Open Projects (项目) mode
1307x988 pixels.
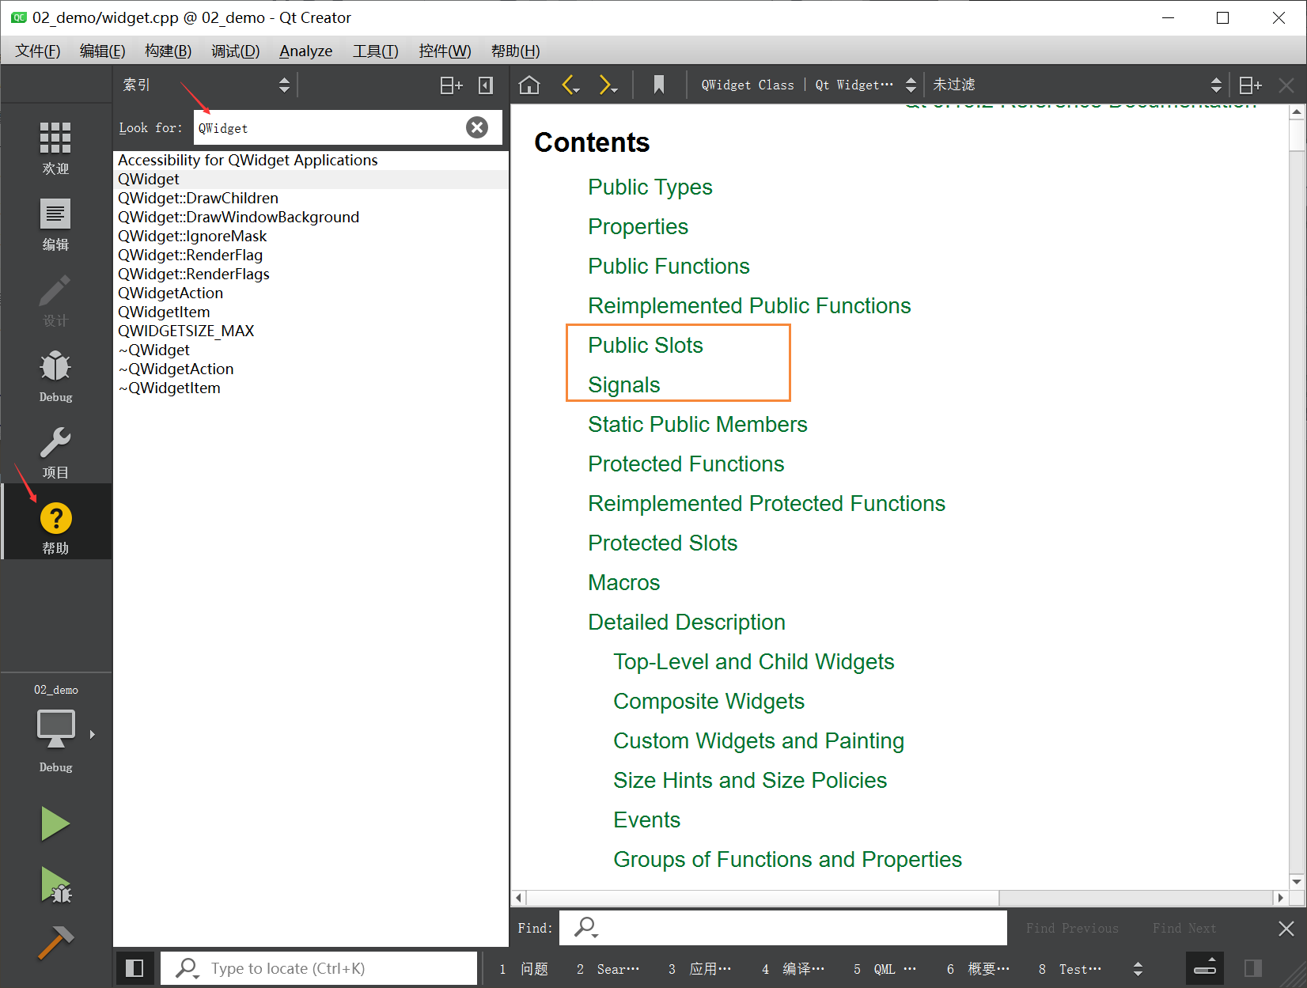[55, 452]
